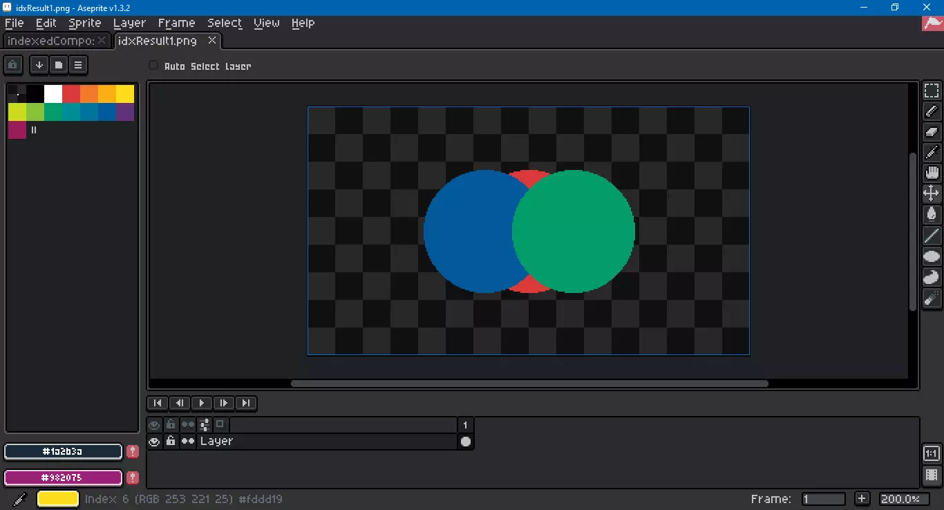Open the palette sort and gradients button
The image size is (944, 510).
click(39, 65)
